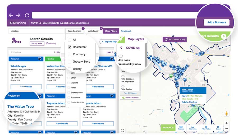Go forward with the browser forward arrow
The height and width of the screenshot is (139, 238).
click(x=18, y=15)
